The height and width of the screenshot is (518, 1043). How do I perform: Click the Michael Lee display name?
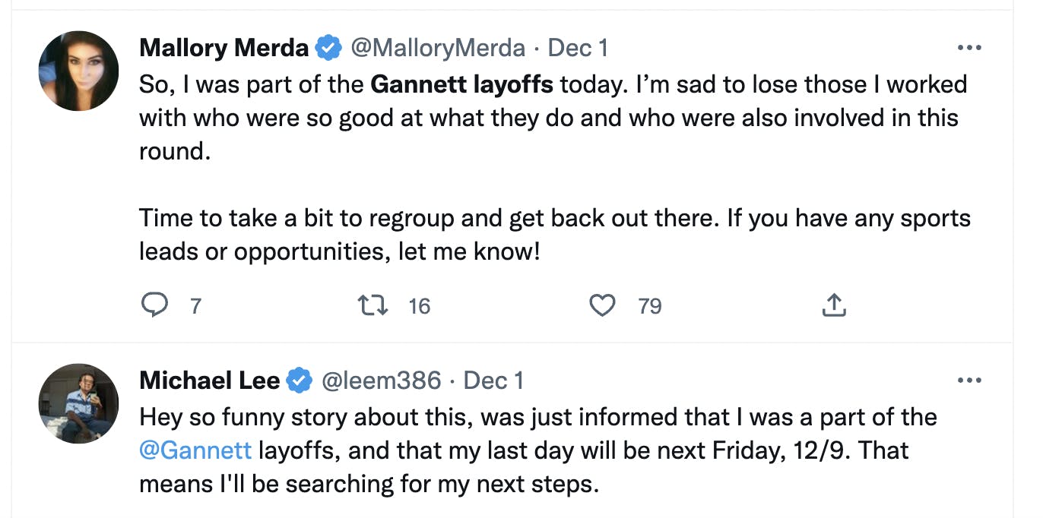(209, 380)
